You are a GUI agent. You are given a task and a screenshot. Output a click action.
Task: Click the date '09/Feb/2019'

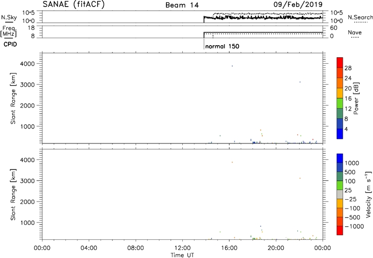pos(298,4)
